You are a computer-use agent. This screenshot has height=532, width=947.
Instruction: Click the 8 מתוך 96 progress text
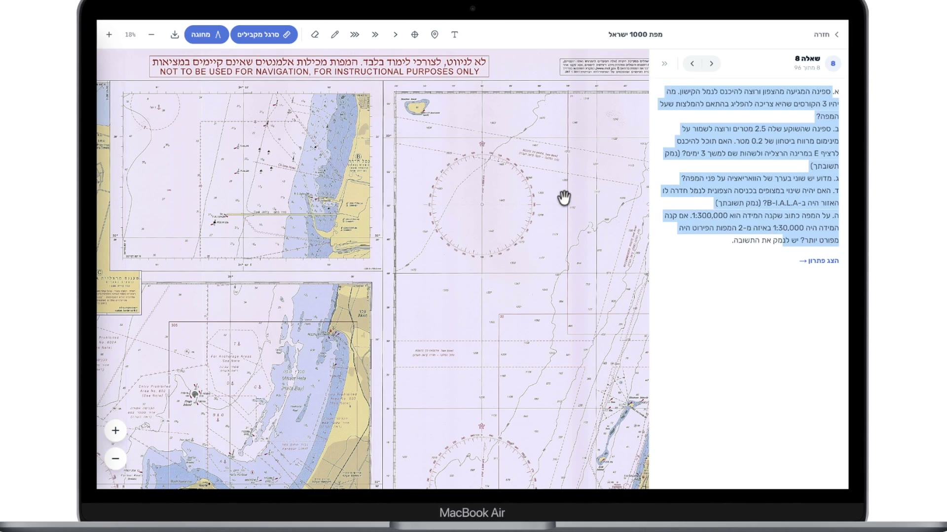[807, 68]
